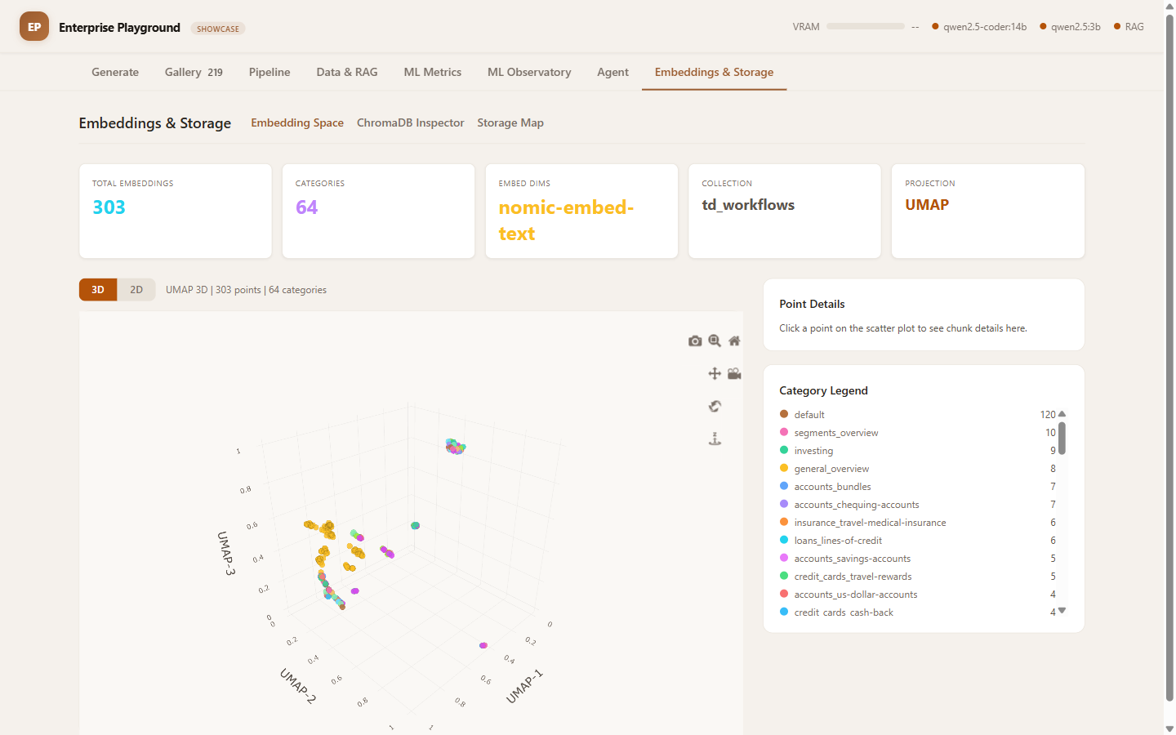Select the zoom magnifier tool on plot
The image size is (1176, 735).
[x=715, y=341]
